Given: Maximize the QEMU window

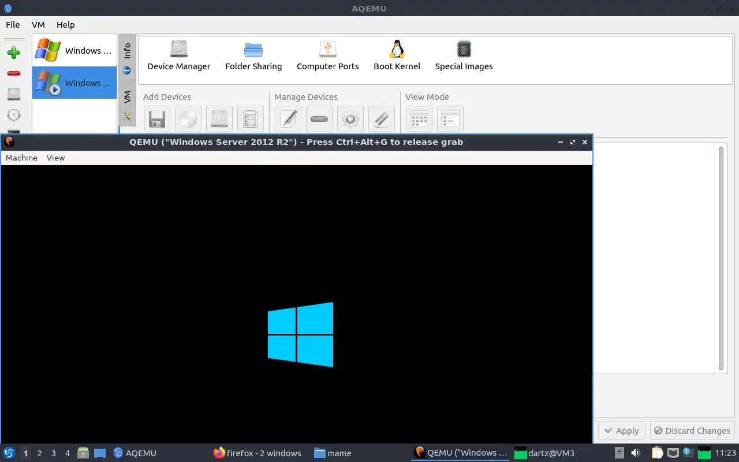Looking at the screenshot, I should click(x=573, y=142).
